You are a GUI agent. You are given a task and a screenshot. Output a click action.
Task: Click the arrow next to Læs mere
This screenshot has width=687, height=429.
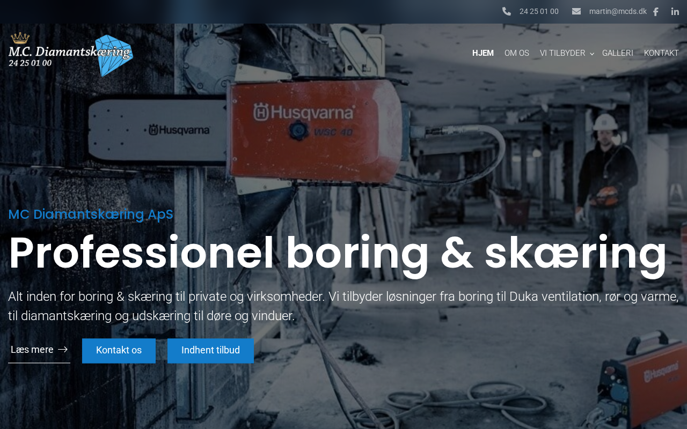pos(63,349)
